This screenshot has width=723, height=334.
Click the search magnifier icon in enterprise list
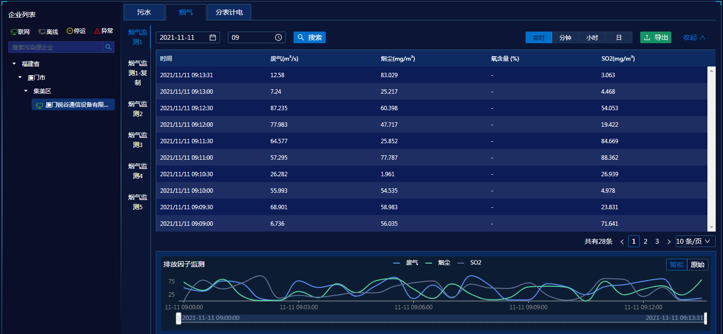click(x=109, y=47)
